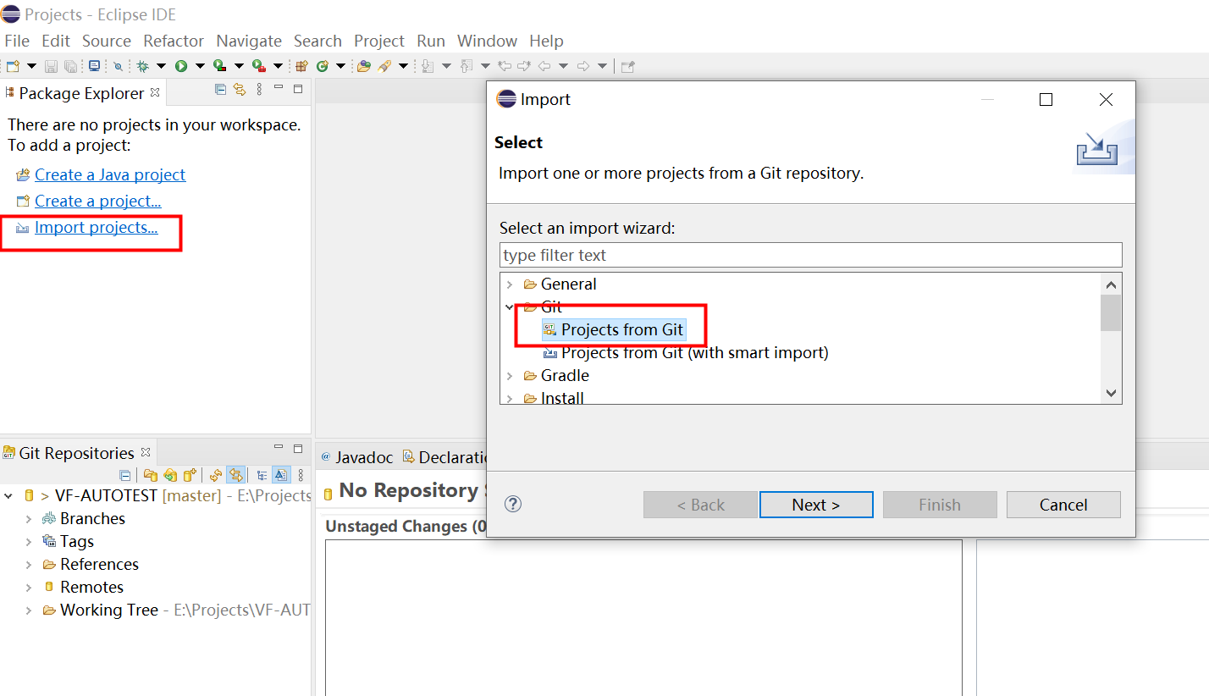The image size is (1209, 696).
Task: Click the Search flashlight toolbar icon
Action: pyautogui.click(x=384, y=66)
